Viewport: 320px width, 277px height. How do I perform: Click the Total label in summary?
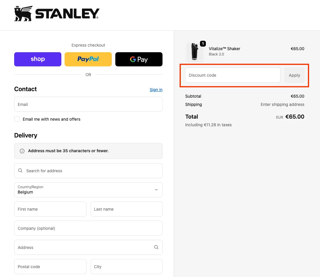coord(191,117)
